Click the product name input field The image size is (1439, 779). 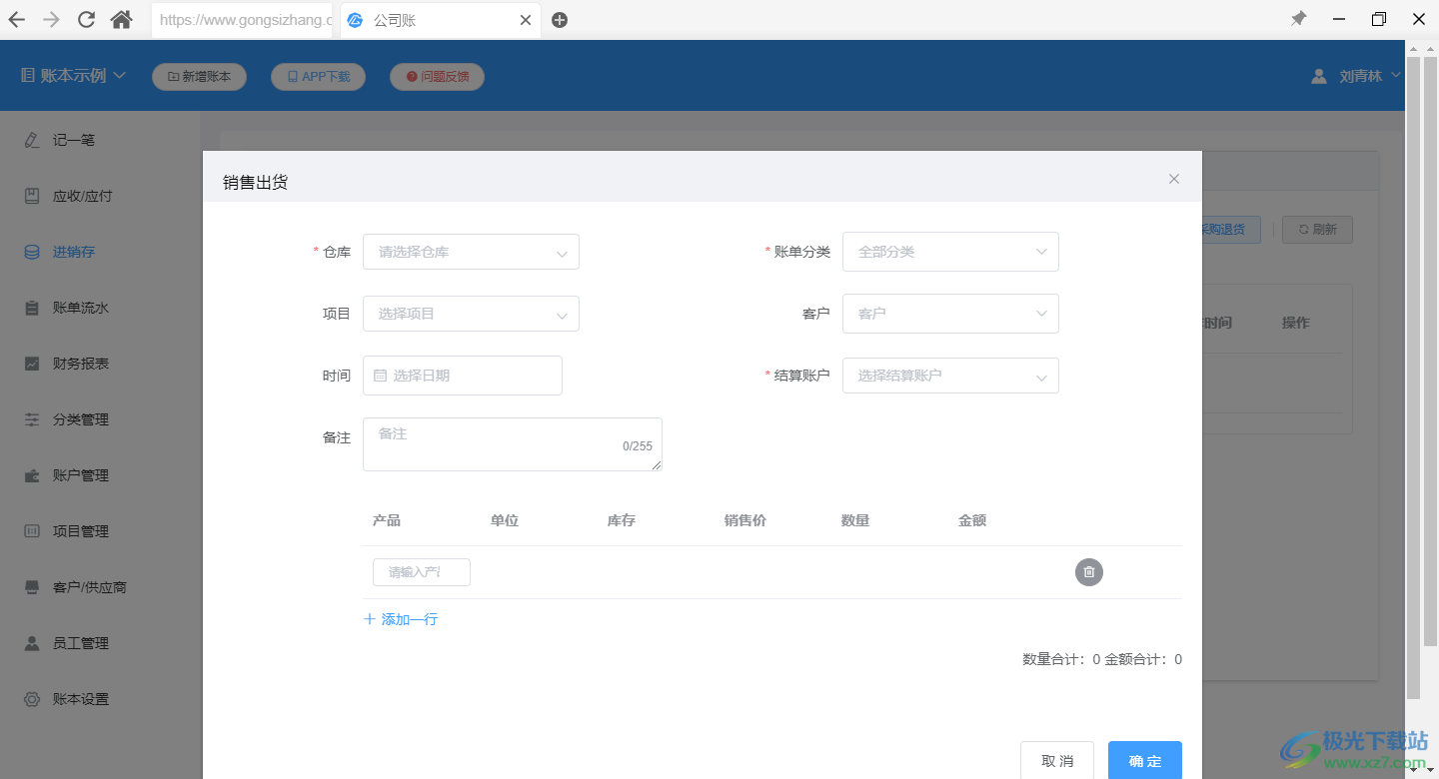point(422,572)
